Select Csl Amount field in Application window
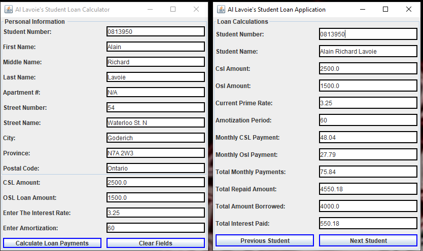 click(368, 69)
